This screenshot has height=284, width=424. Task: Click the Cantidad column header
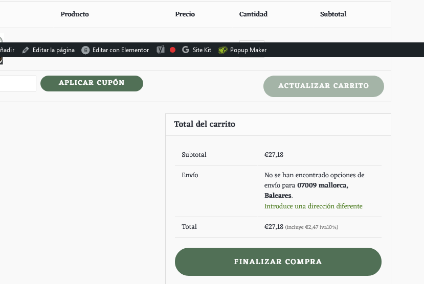click(253, 14)
